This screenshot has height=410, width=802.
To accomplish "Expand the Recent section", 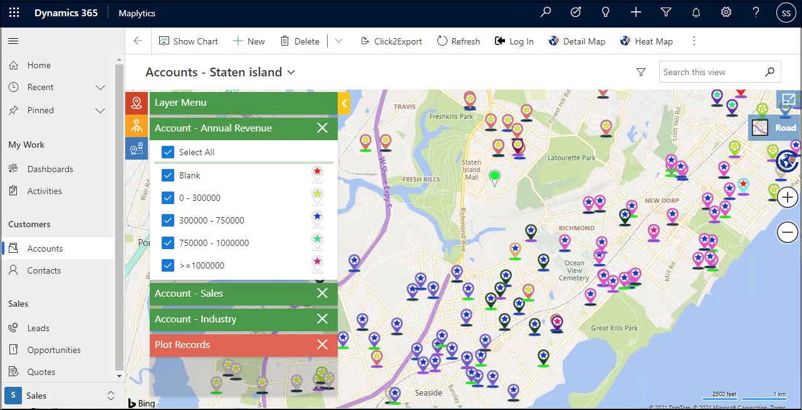I will coord(100,87).
